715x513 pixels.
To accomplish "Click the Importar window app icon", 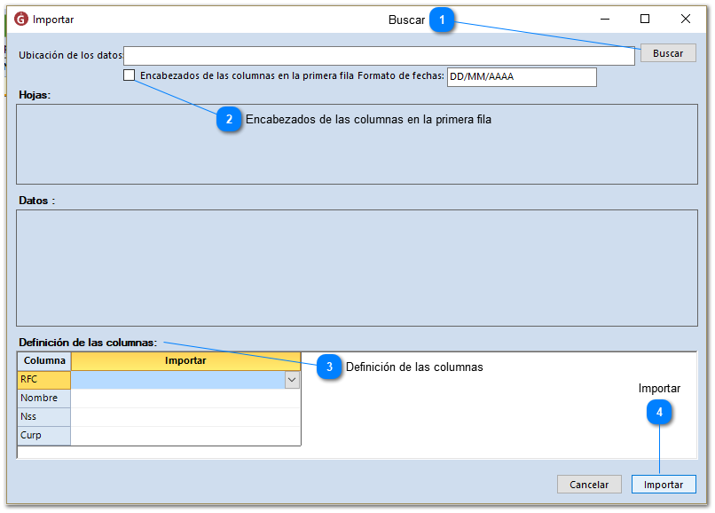I will (x=21, y=19).
